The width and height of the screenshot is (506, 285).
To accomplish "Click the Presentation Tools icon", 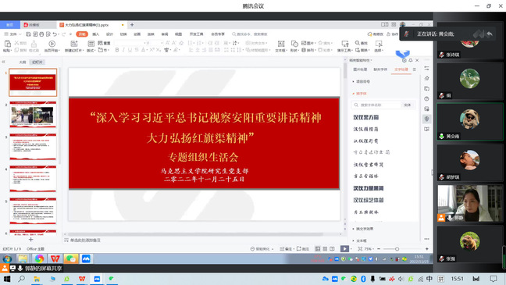I will coord(344,44).
